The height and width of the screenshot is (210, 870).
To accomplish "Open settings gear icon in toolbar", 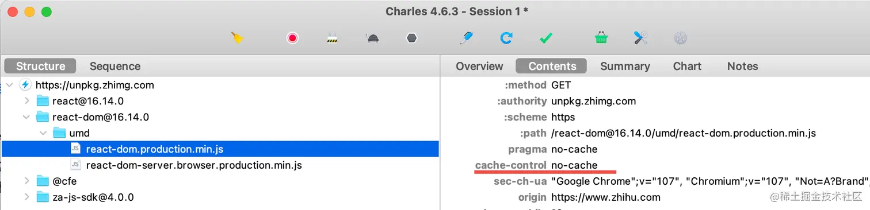I will 681,38.
